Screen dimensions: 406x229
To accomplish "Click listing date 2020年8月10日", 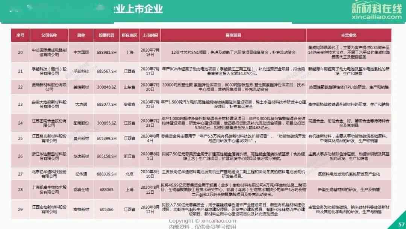I will pos(150,174).
